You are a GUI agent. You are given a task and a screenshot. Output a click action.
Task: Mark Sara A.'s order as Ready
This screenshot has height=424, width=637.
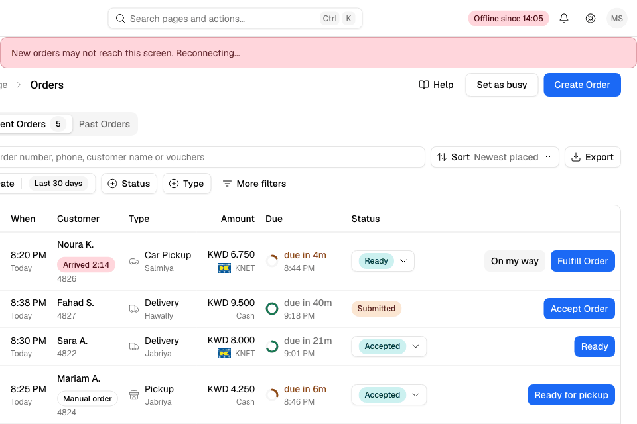pos(595,346)
